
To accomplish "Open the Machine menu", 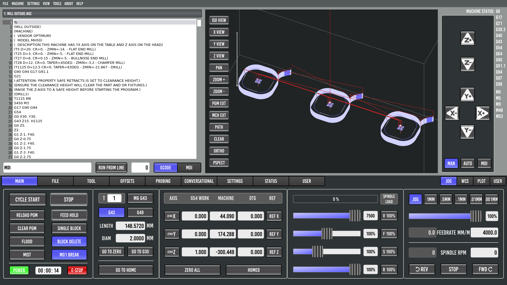I will (18, 4).
